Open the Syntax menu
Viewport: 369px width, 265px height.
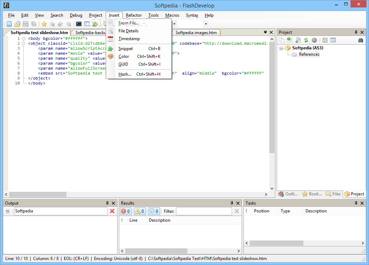point(192,15)
